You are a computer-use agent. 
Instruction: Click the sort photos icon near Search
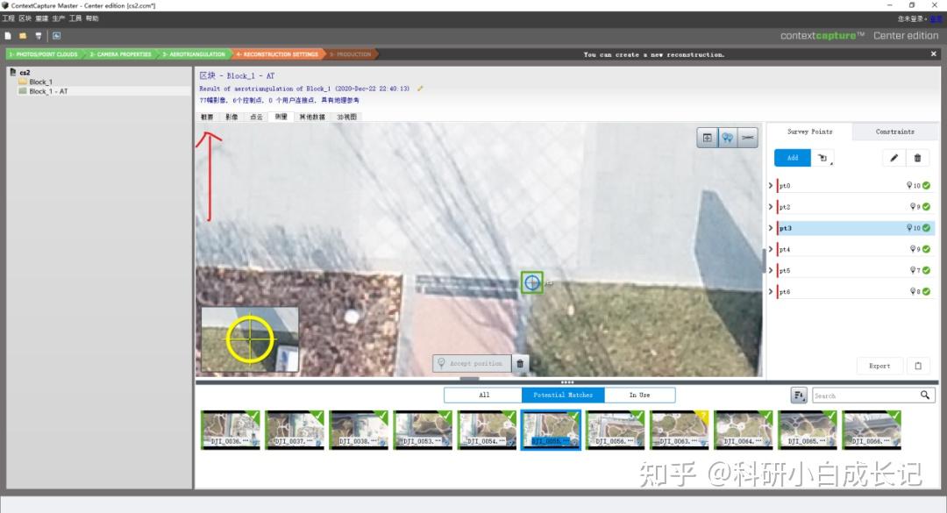coord(799,395)
